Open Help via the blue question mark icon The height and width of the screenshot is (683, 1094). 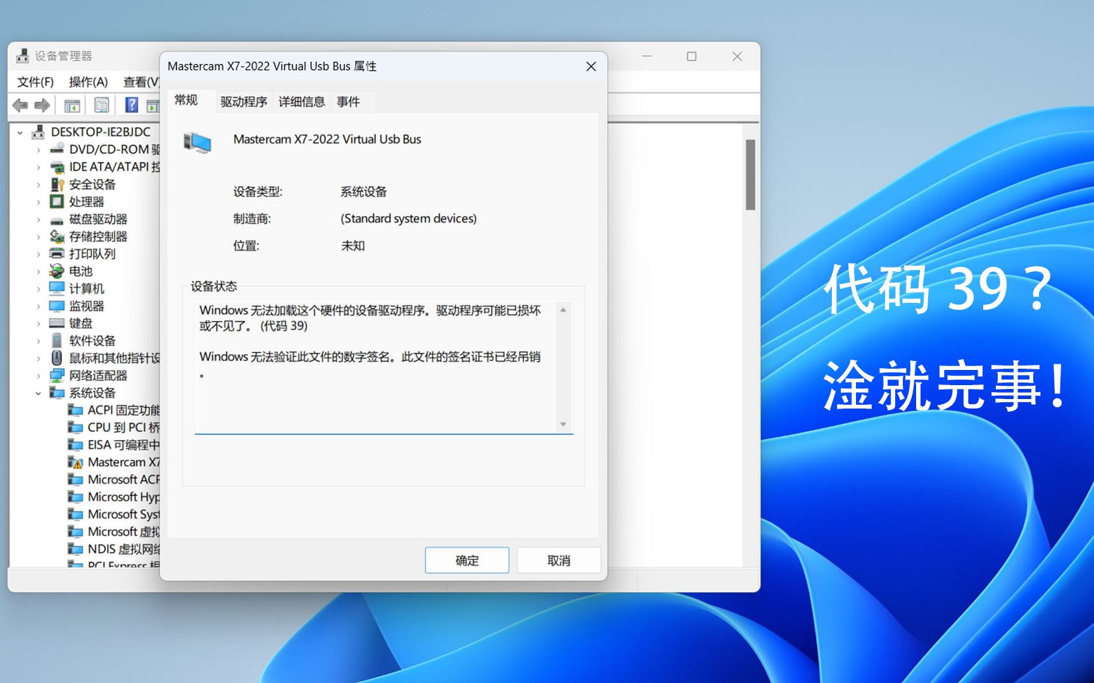(x=131, y=105)
